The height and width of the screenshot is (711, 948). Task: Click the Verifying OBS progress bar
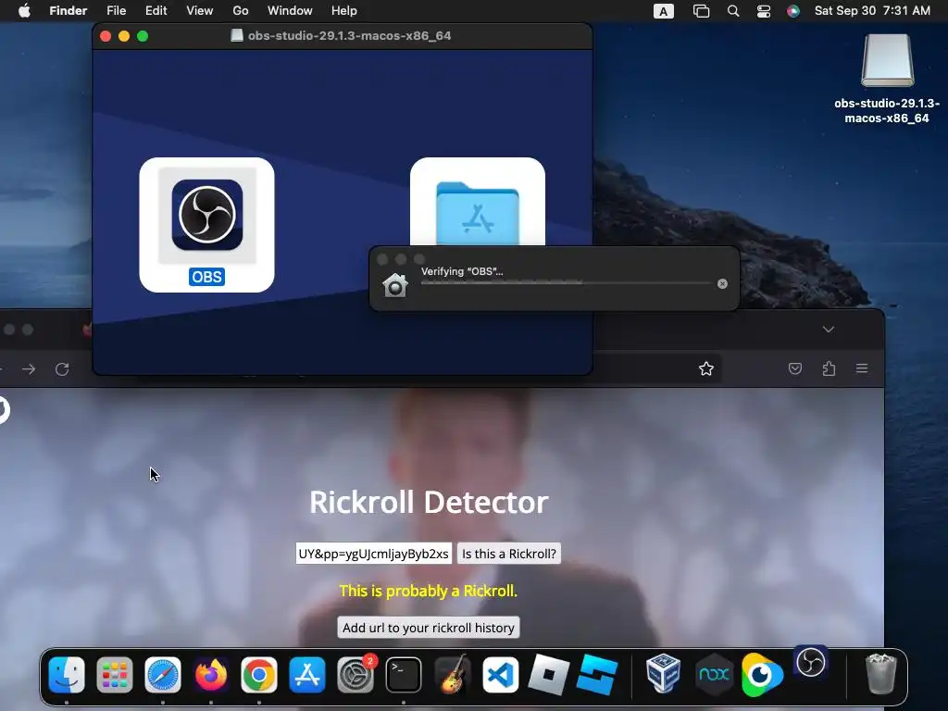point(566,283)
